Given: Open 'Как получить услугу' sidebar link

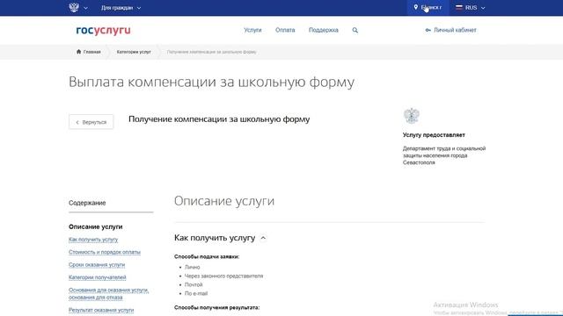Looking at the screenshot, I should (x=93, y=240).
